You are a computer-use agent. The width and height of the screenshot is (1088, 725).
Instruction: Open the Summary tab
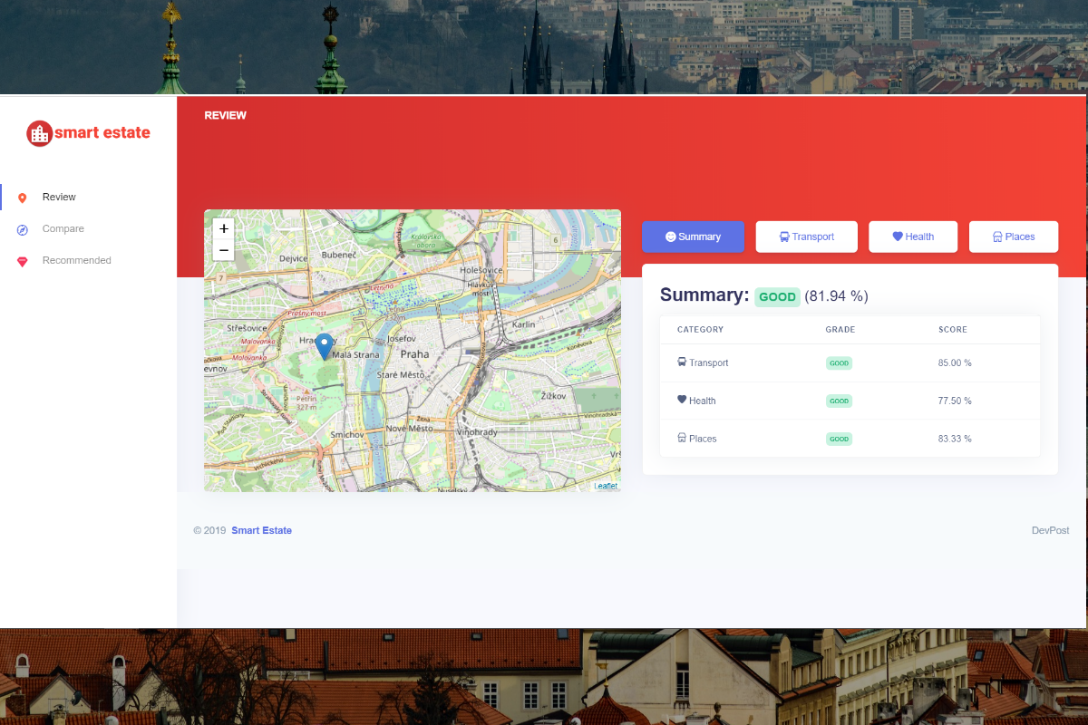(693, 237)
